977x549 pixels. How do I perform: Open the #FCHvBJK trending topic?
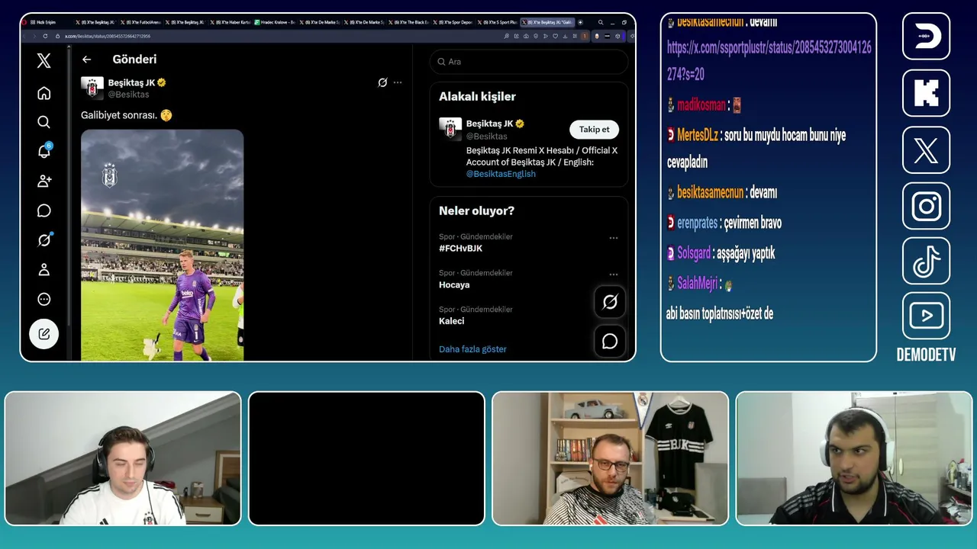(460, 249)
